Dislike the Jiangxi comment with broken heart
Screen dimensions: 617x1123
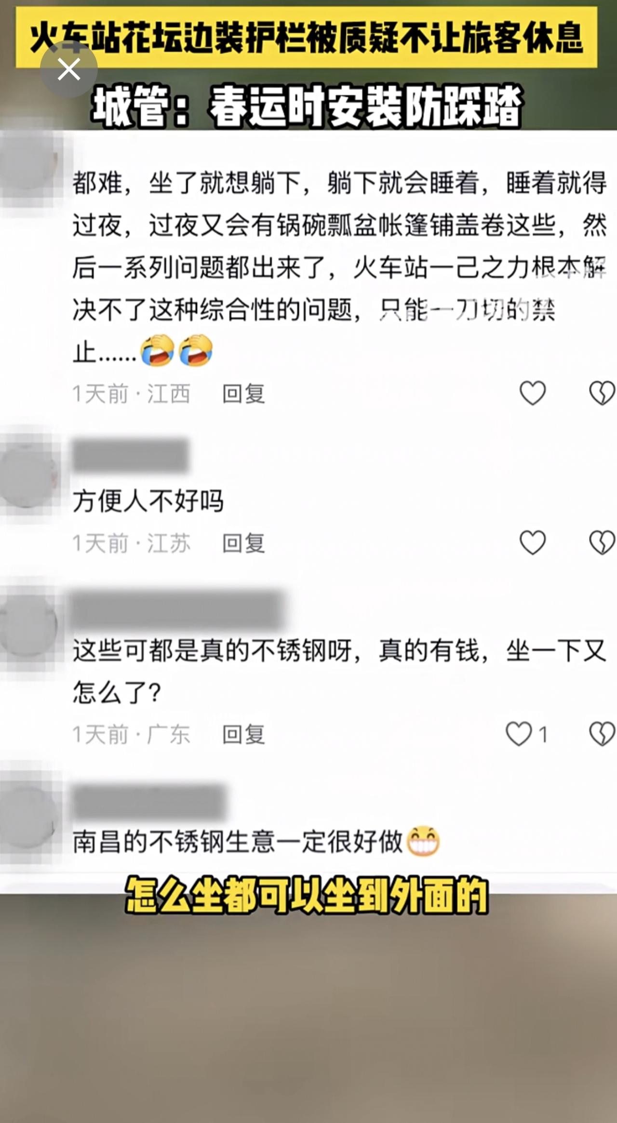pos(602,393)
